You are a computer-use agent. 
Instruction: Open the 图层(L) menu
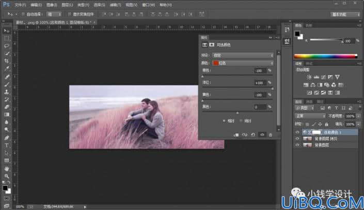pyautogui.click(x=67, y=5)
